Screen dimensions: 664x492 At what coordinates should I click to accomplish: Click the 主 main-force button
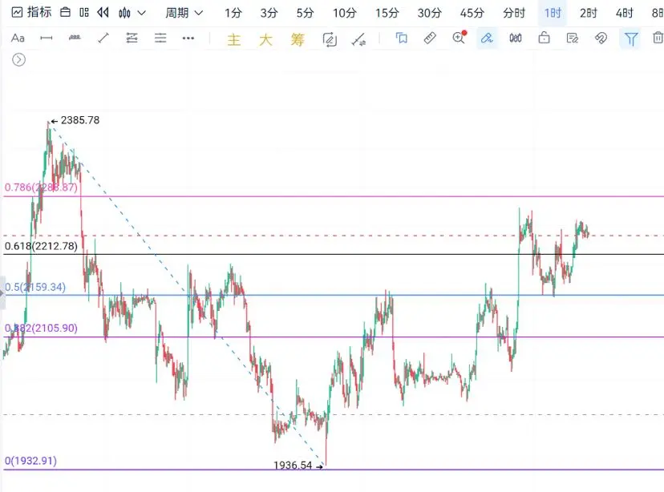233,40
